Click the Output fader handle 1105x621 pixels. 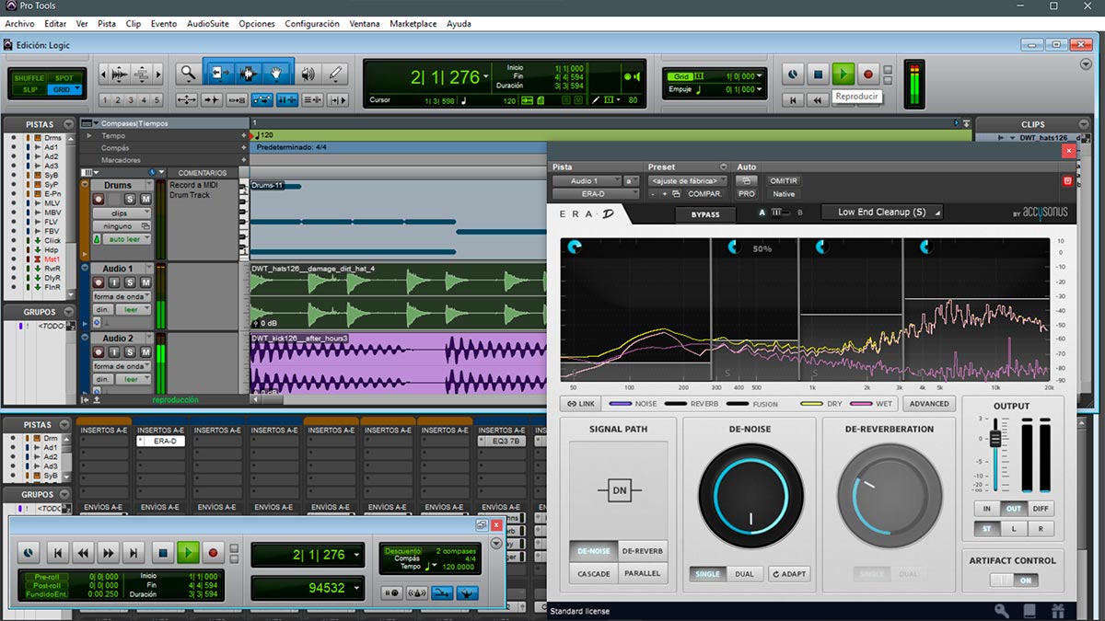tap(994, 437)
